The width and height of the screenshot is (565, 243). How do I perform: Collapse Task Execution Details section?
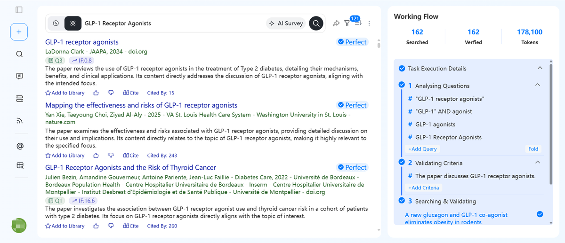pyautogui.click(x=540, y=68)
